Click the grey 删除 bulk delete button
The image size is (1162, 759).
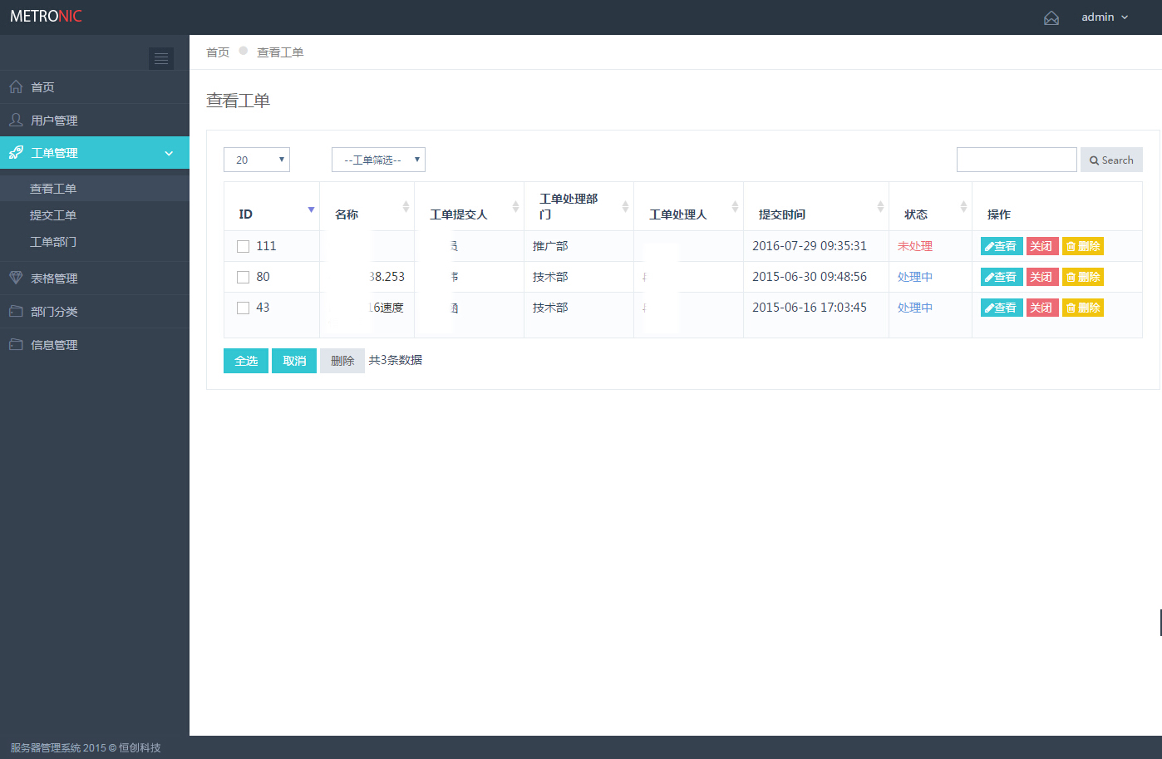342,361
